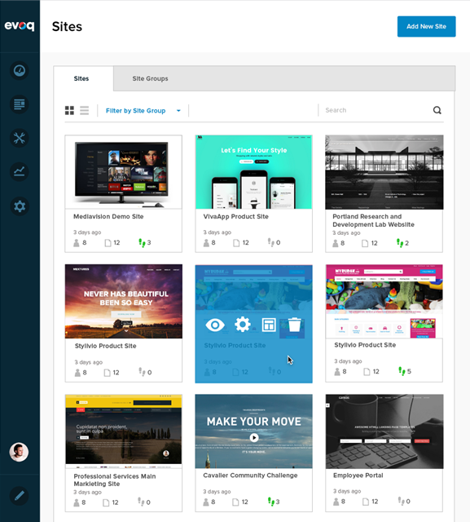
Task: Click the search magnifier icon
Action: [437, 110]
